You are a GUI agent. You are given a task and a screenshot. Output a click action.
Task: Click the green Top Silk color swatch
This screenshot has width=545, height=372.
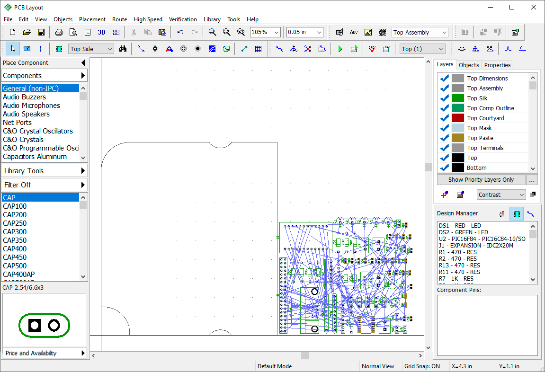(458, 98)
